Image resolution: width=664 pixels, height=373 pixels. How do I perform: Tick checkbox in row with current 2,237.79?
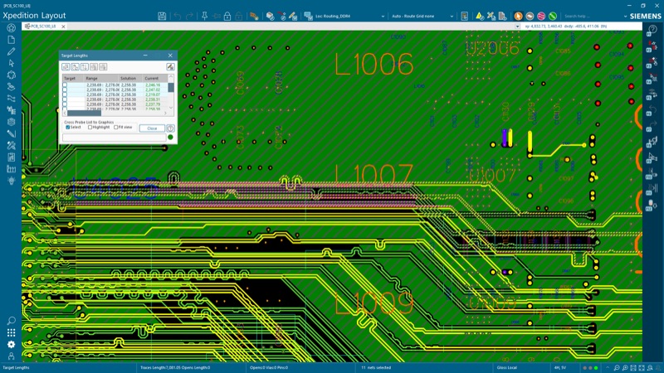[65, 104]
